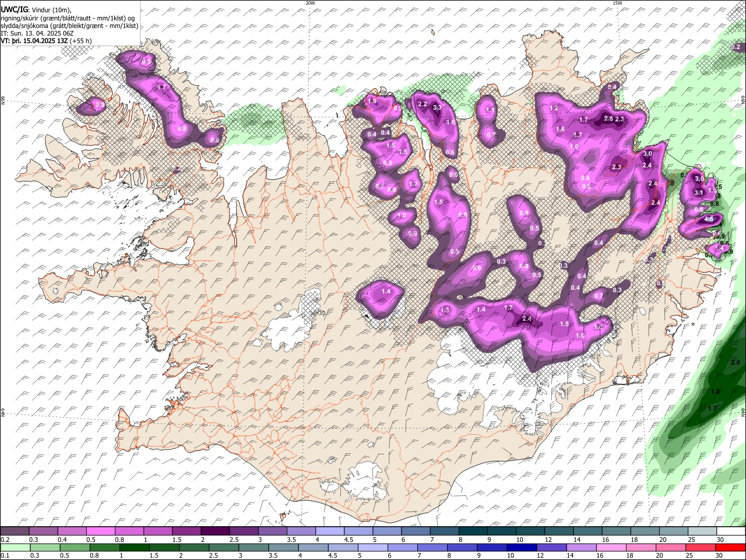
Task: Click the 'slydda/snjókoma' legend description line
Action: coord(70,26)
